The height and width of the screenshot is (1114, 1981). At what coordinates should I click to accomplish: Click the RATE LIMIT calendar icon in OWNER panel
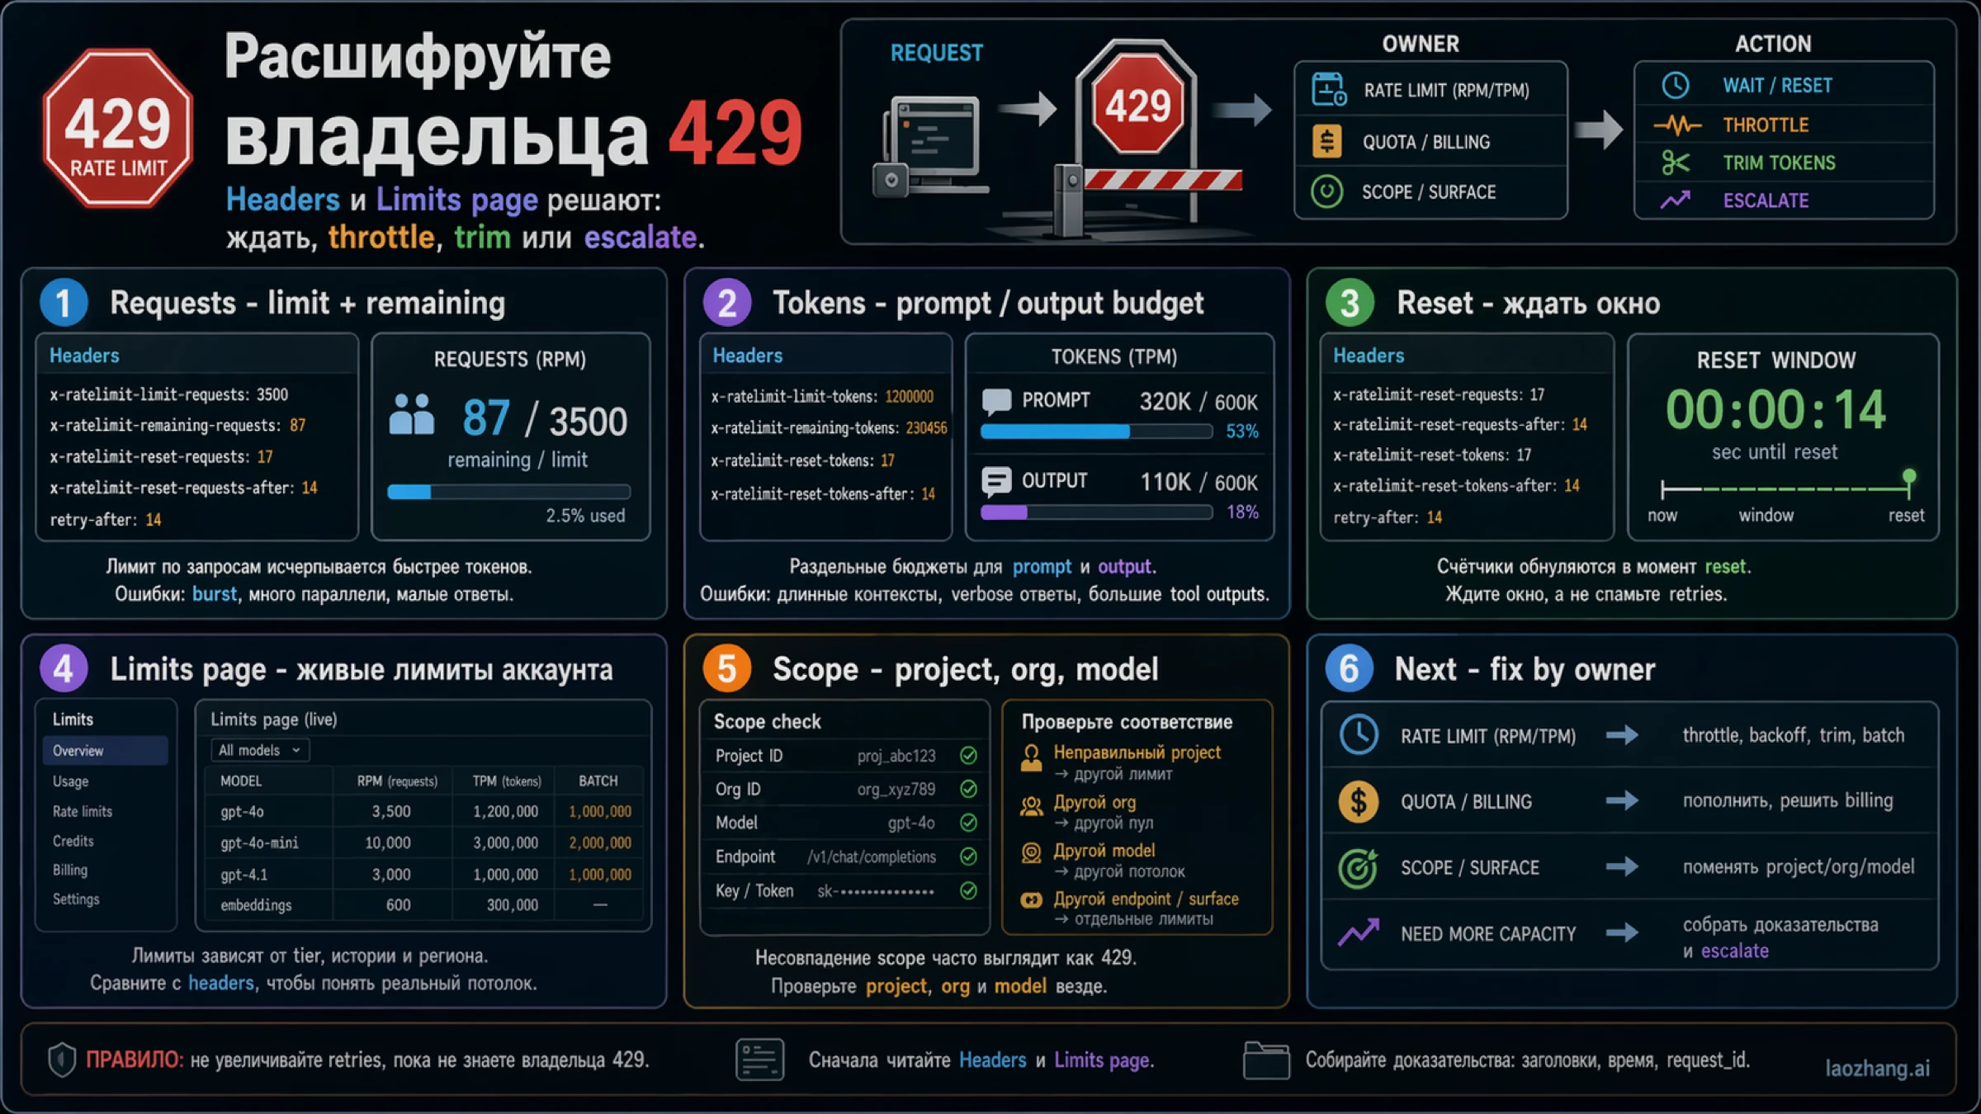click(1327, 89)
